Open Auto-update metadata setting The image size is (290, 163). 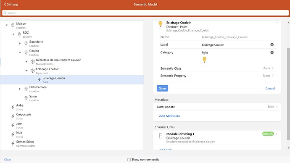pos(217,107)
